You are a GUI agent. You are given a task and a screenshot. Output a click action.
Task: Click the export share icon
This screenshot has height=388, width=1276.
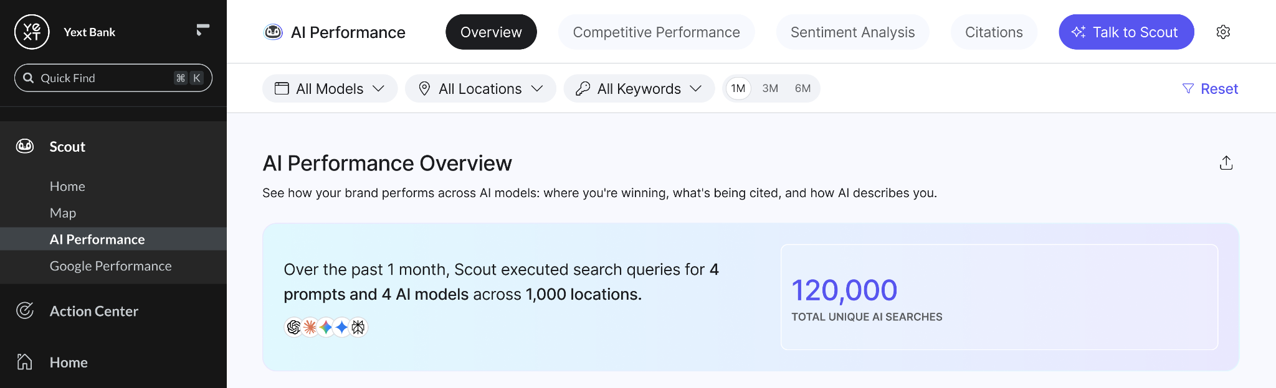[1226, 163]
